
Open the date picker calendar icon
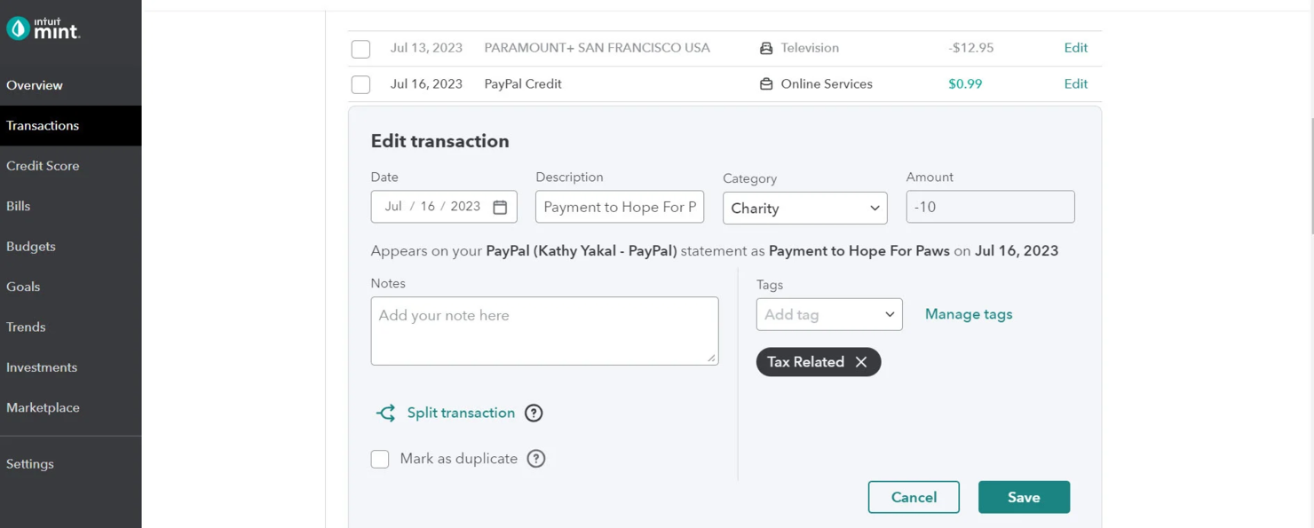502,206
